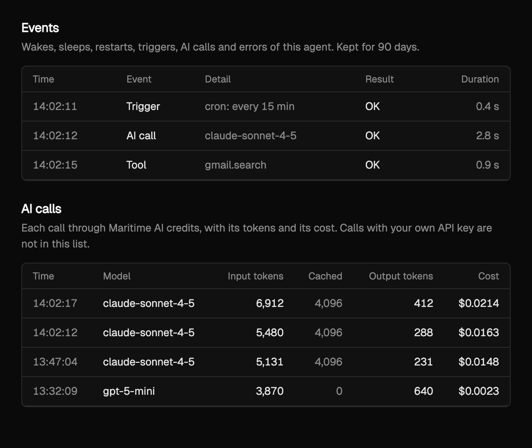Click the $0.0214 cost value
The width and height of the screenshot is (532, 448).
tap(479, 303)
